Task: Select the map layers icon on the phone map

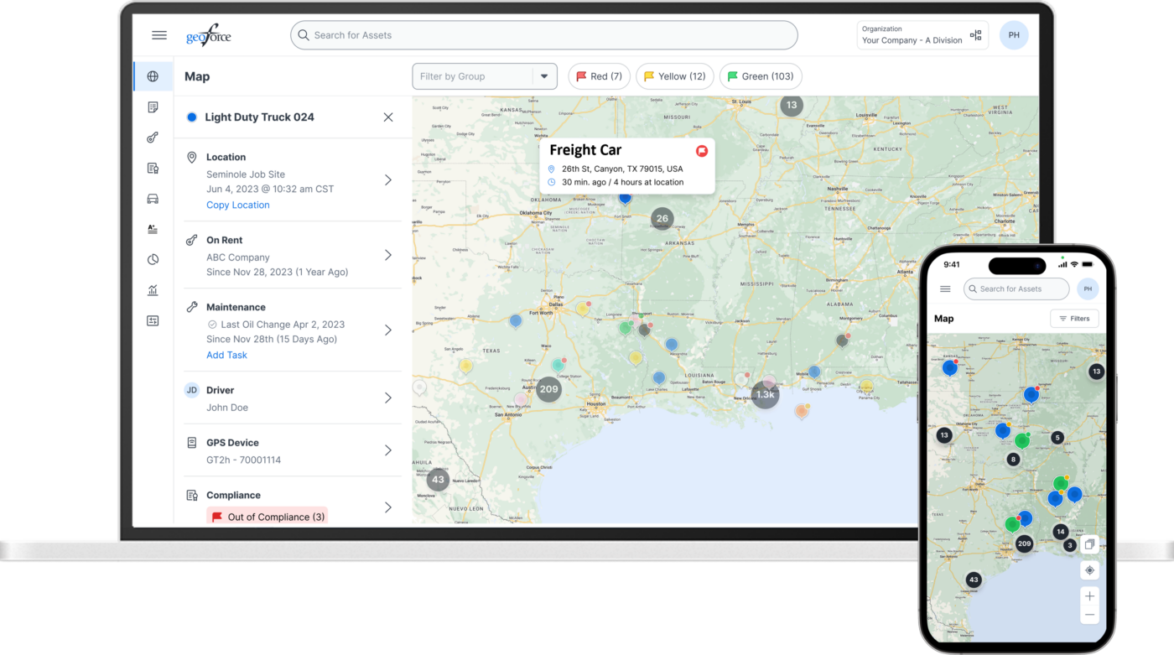Action: point(1090,544)
